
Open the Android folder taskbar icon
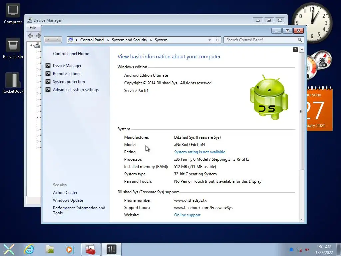[x=50, y=249]
